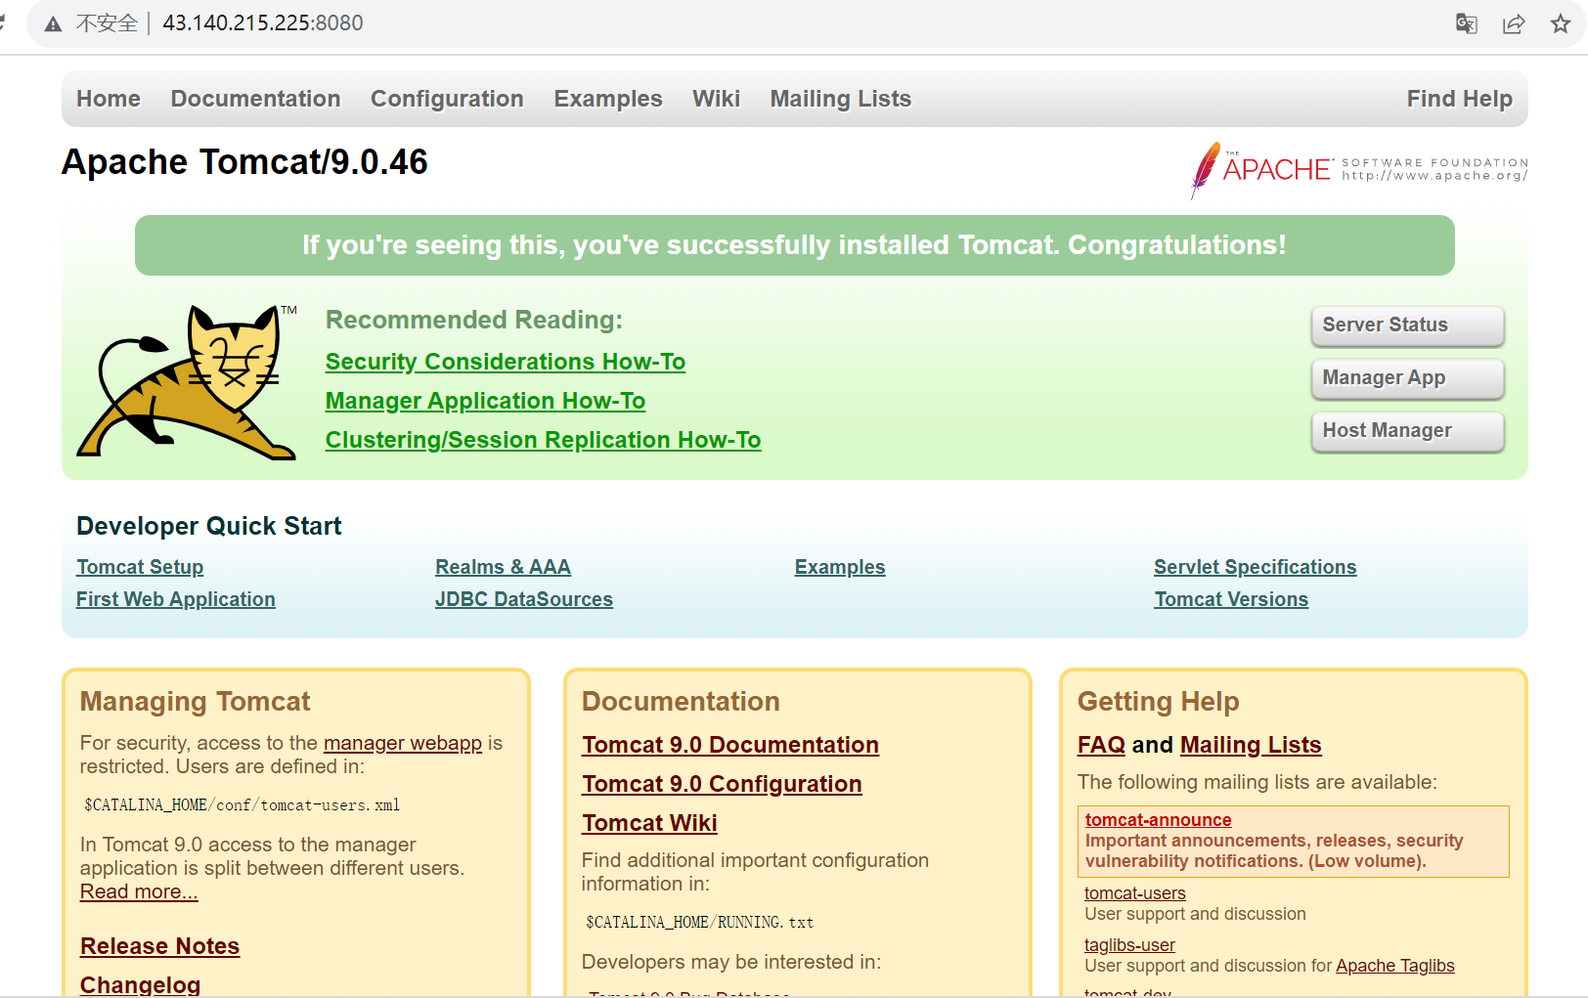Viewport: 1588px width, 998px height.
Task: Open Tomcat 9.0 Configuration link
Action: (x=722, y=784)
